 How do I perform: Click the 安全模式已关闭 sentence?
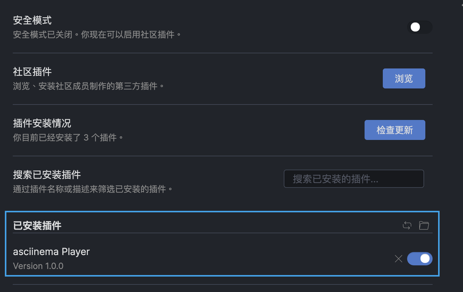point(43,35)
